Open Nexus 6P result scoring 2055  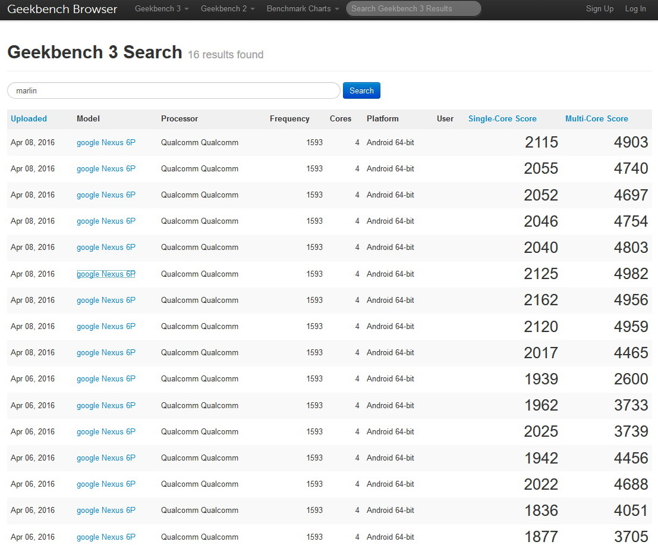click(106, 169)
